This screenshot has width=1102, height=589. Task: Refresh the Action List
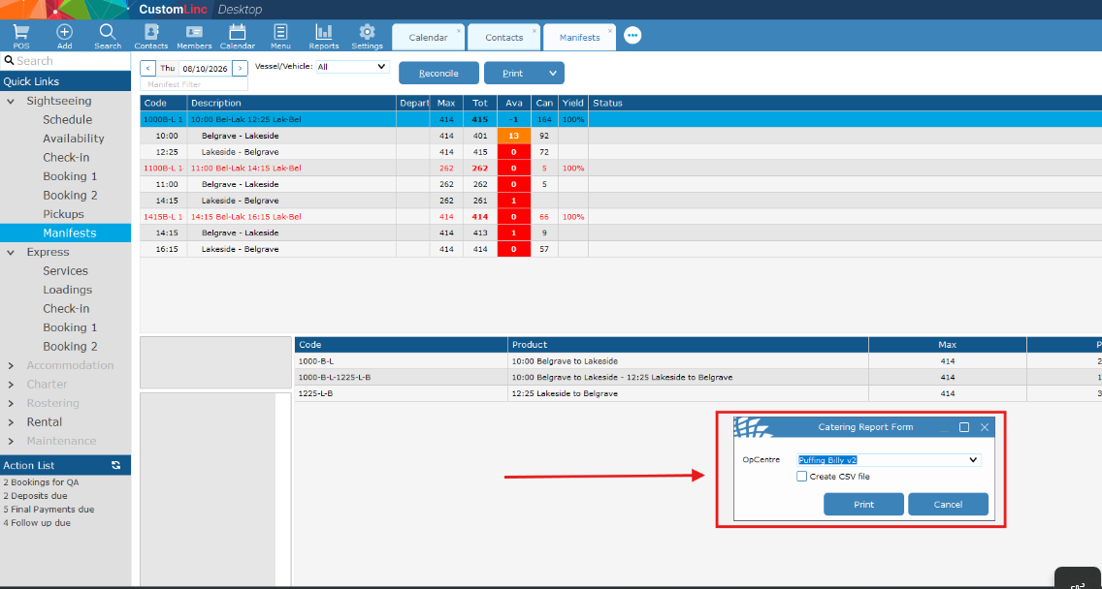click(116, 465)
